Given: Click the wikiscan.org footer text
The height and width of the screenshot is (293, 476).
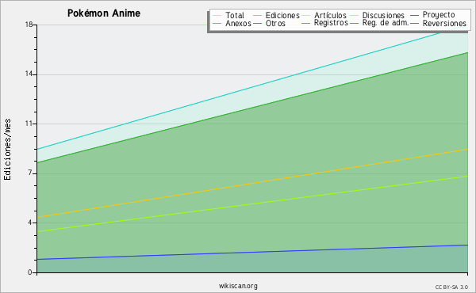Looking at the screenshot, I should pos(238,286).
